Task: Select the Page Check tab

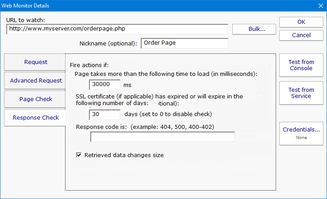Action: 35,99
